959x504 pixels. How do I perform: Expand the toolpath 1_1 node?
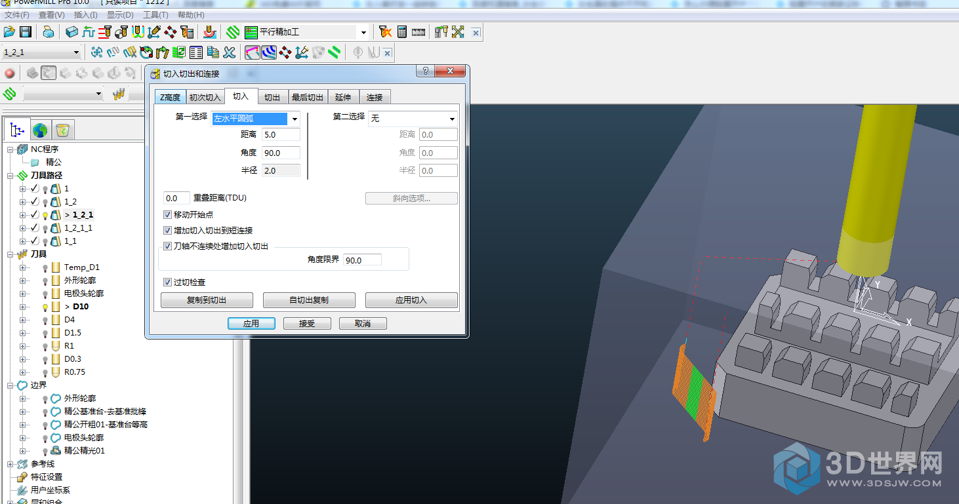point(23,241)
